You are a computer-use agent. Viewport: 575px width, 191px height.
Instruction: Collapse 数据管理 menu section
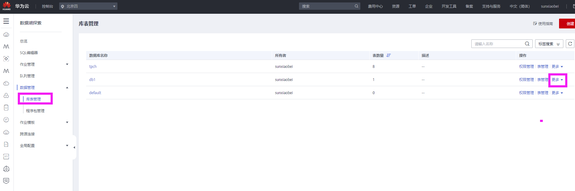point(67,87)
